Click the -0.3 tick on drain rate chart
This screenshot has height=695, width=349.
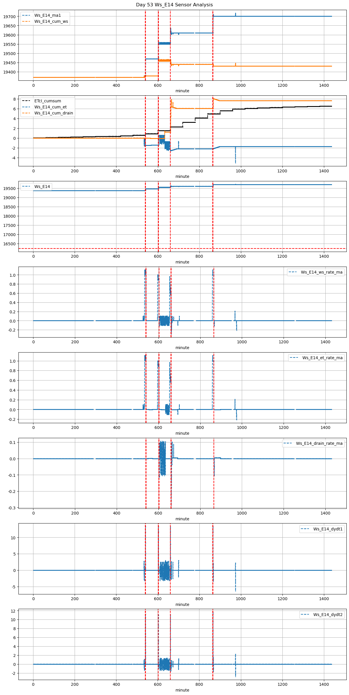click(13, 508)
